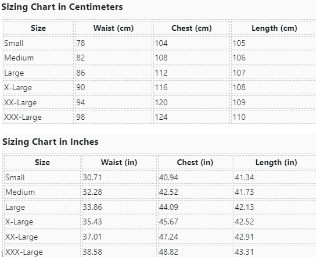Viewport: 316px width, 257px height.
Task: Select the 'Length (cm)' column header
Action: [274, 28]
